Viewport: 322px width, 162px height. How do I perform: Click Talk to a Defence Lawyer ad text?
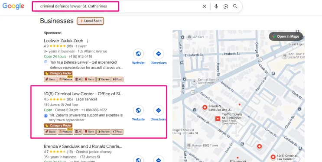86,65
